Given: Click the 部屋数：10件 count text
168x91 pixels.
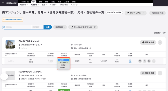Looking at the screenshot, I should point(160,33).
